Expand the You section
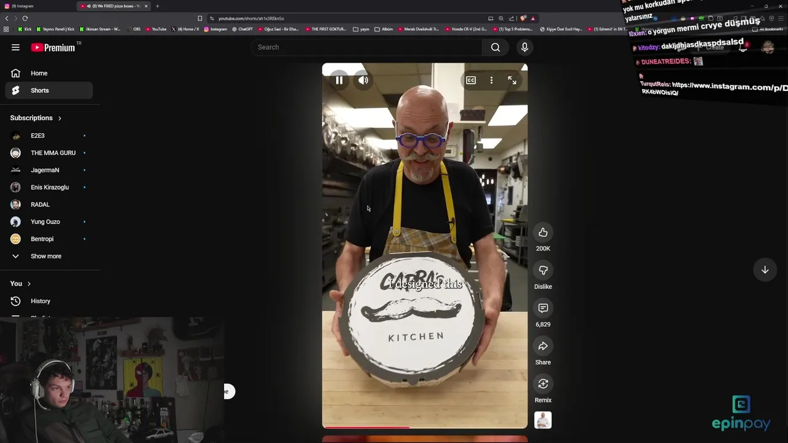Viewport: 788px width, 443px height. tap(20, 284)
